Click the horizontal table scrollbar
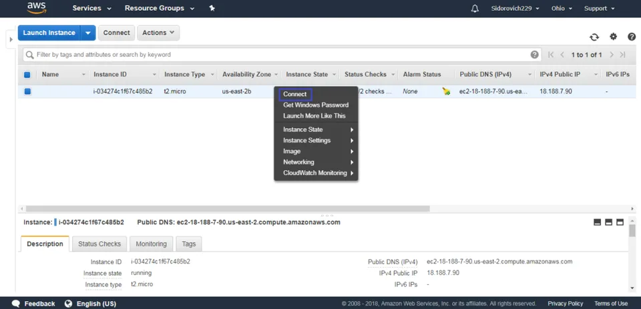 point(227,208)
